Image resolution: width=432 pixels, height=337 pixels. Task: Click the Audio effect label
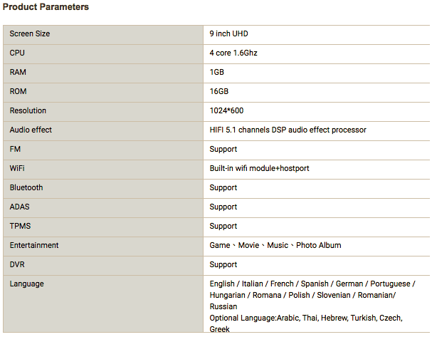point(31,130)
